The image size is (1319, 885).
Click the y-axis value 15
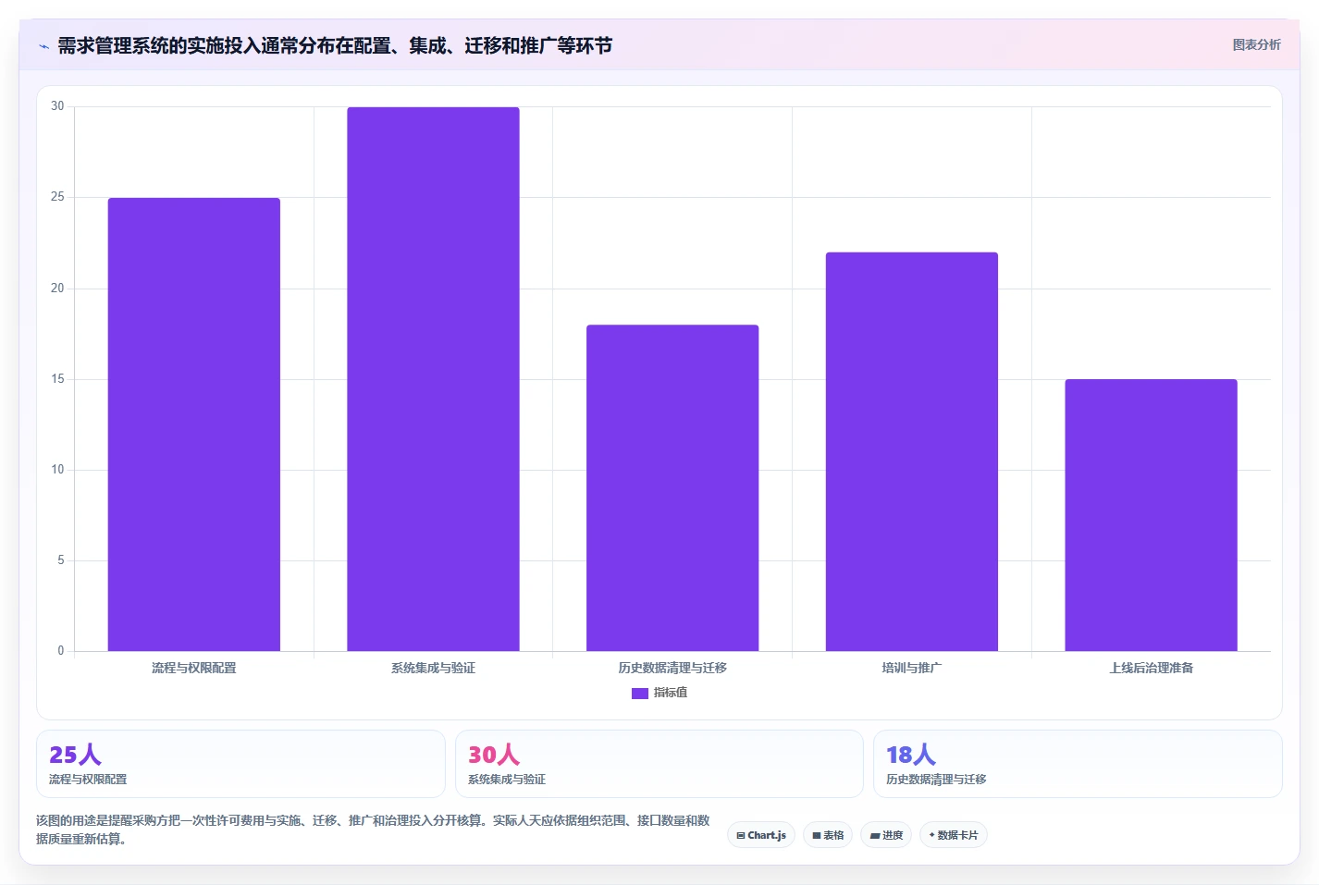pos(57,379)
